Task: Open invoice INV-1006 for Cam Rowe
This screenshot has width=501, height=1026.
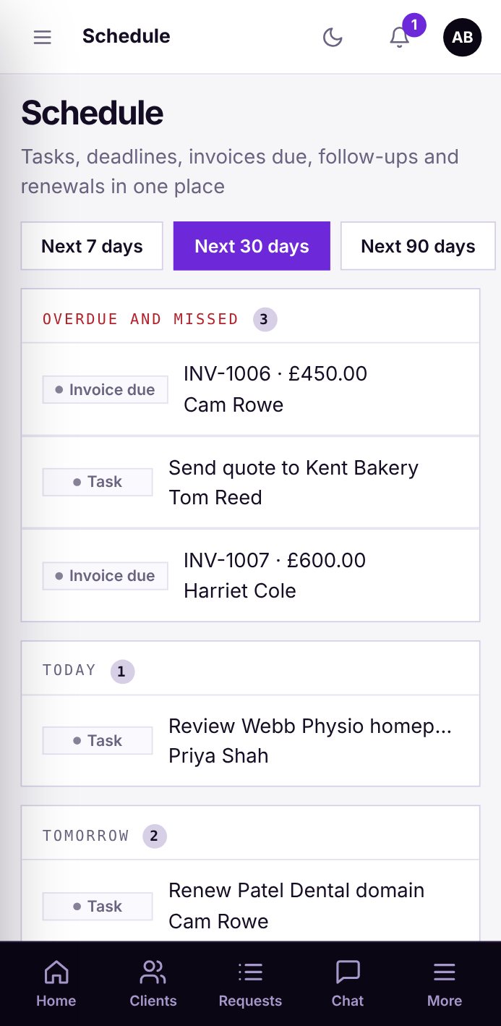Action: tap(251, 389)
